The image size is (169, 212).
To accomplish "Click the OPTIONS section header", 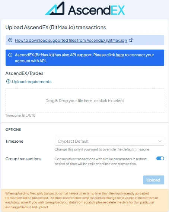I will coord(13,130).
